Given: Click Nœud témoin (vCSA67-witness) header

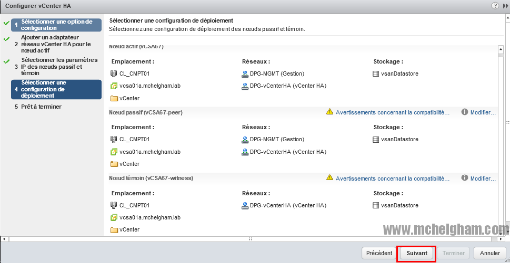Looking at the screenshot, I should point(151,178).
